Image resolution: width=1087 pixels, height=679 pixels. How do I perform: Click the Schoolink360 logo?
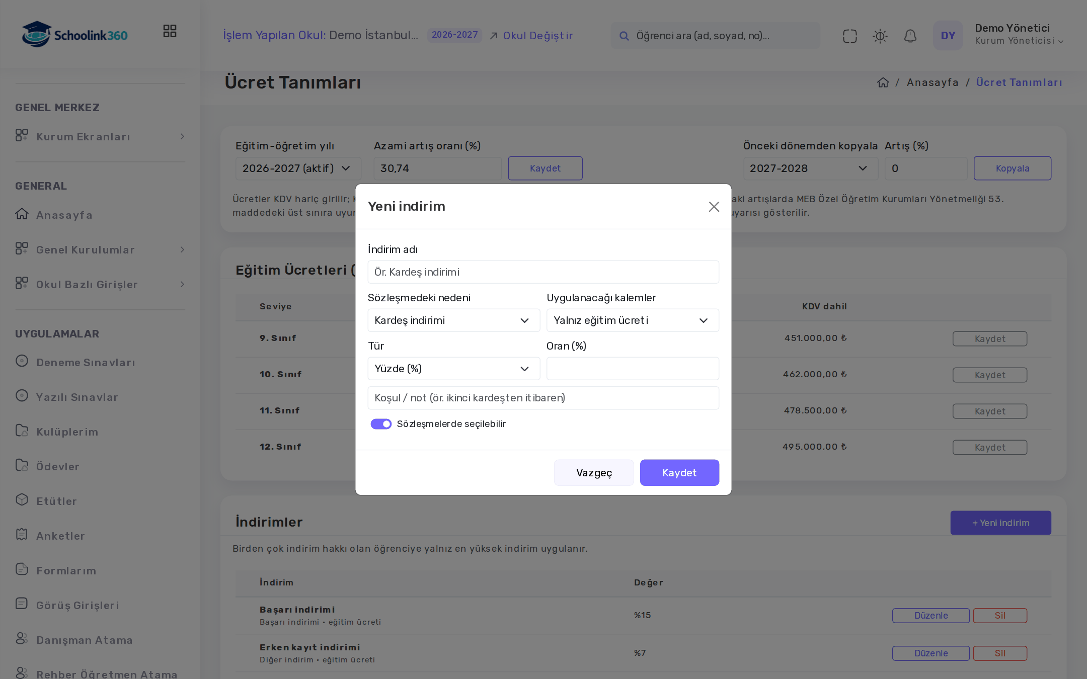pyautogui.click(x=74, y=34)
